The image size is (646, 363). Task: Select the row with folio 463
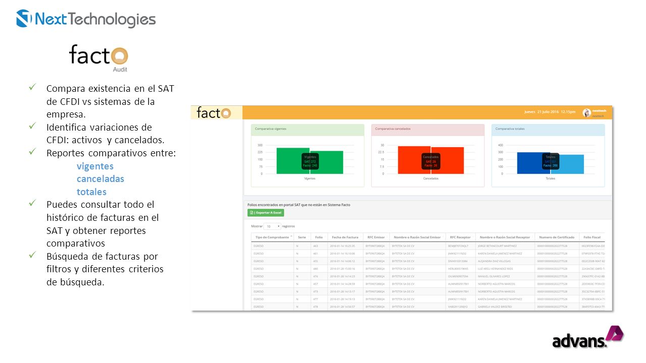tap(428, 246)
